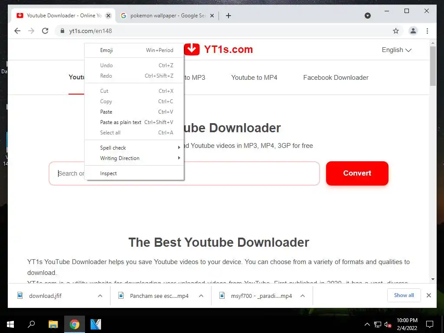Go back using browser back arrow
The height and width of the screenshot is (333, 444).
click(x=17, y=31)
